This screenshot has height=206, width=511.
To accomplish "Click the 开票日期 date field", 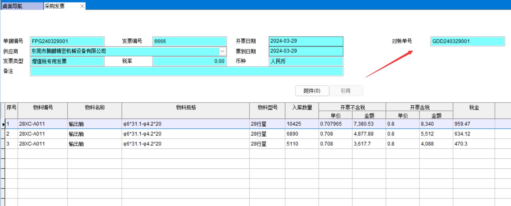I will pos(306,41).
